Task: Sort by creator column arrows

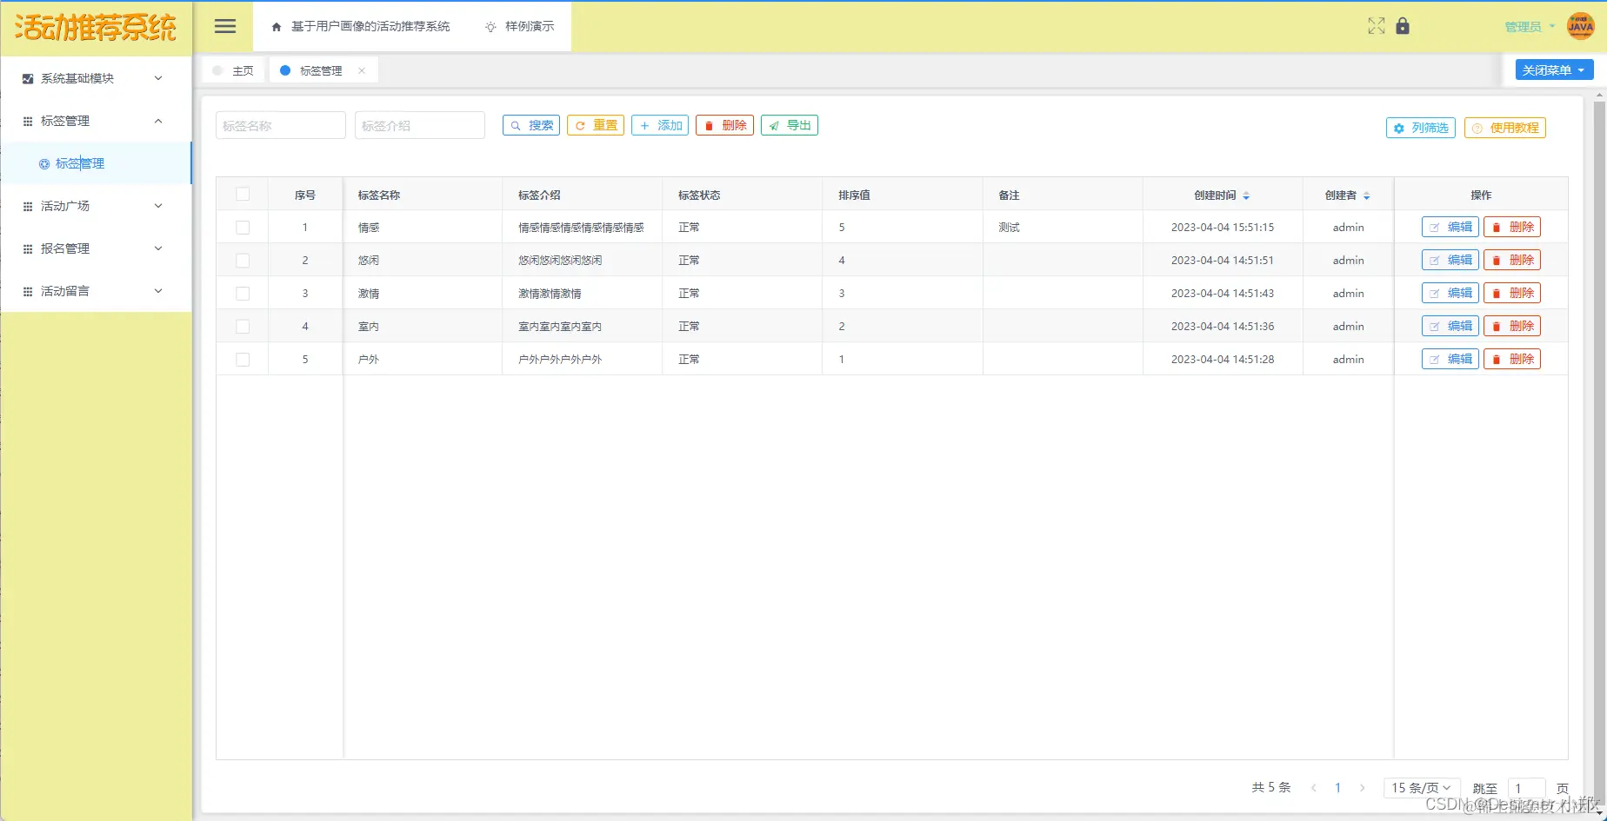Action: click(x=1366, y=195)
